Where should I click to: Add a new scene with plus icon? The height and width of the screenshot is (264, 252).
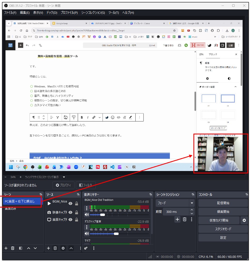click(x=6, y=248)
